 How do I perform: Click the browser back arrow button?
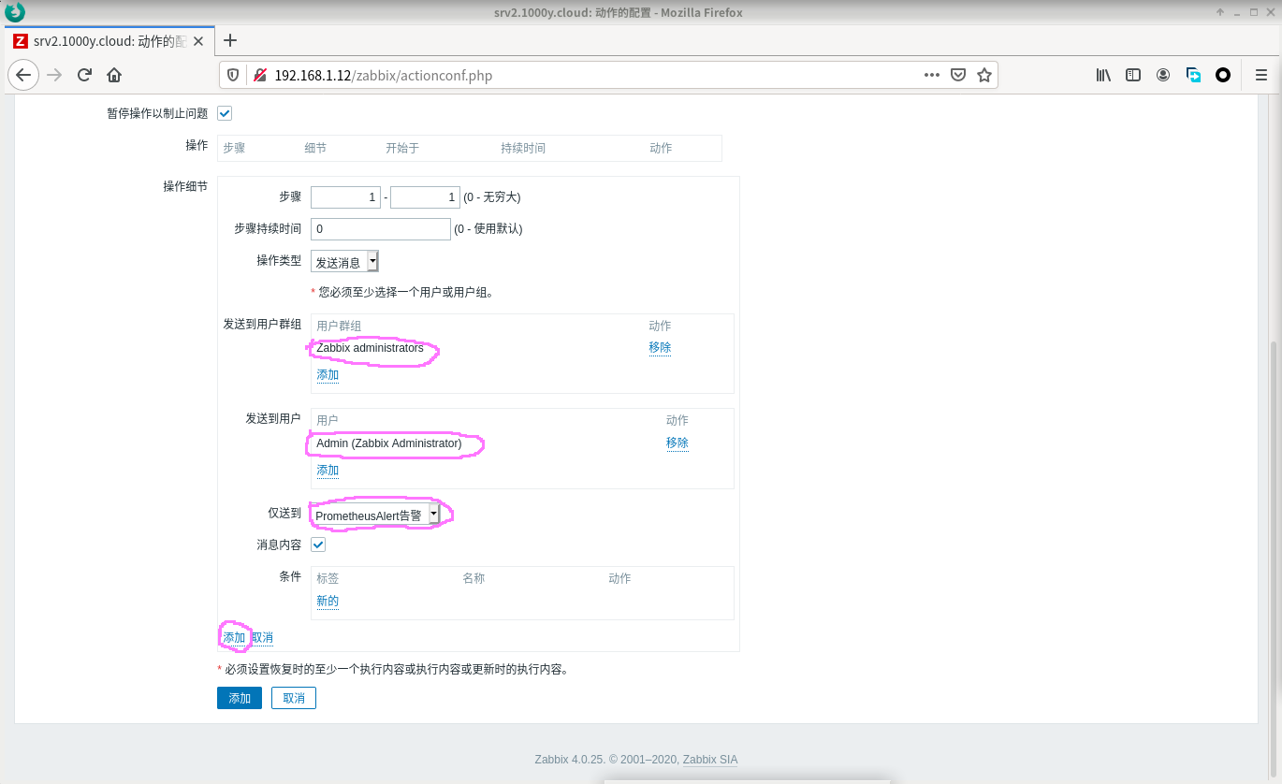click(23, 75)
